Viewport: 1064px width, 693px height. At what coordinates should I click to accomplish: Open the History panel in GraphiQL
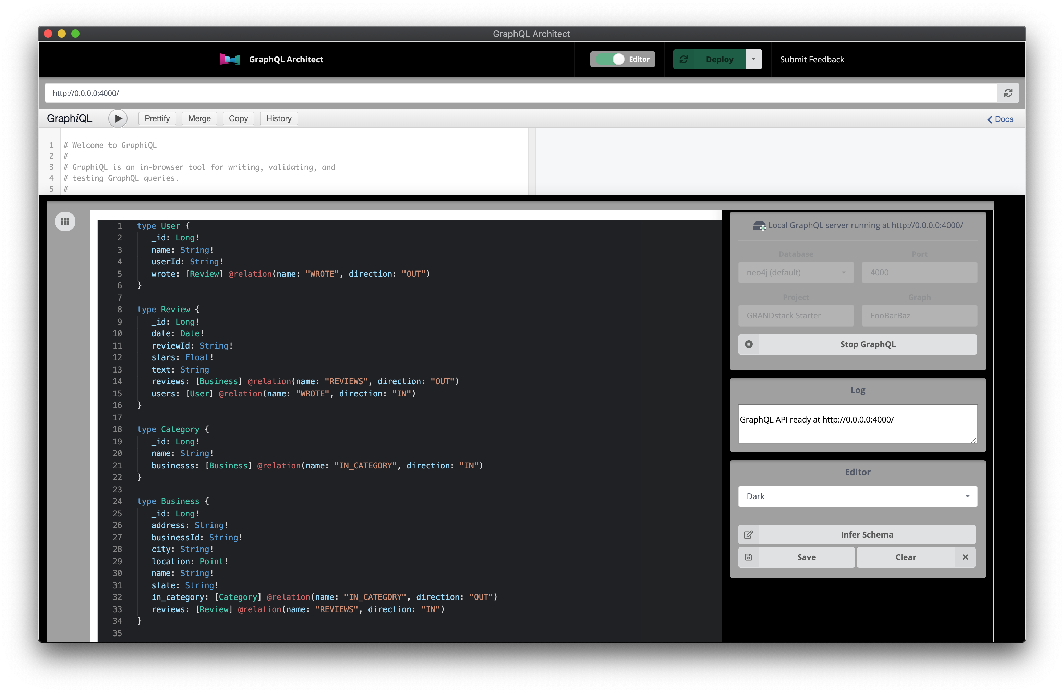coord(279,119)
